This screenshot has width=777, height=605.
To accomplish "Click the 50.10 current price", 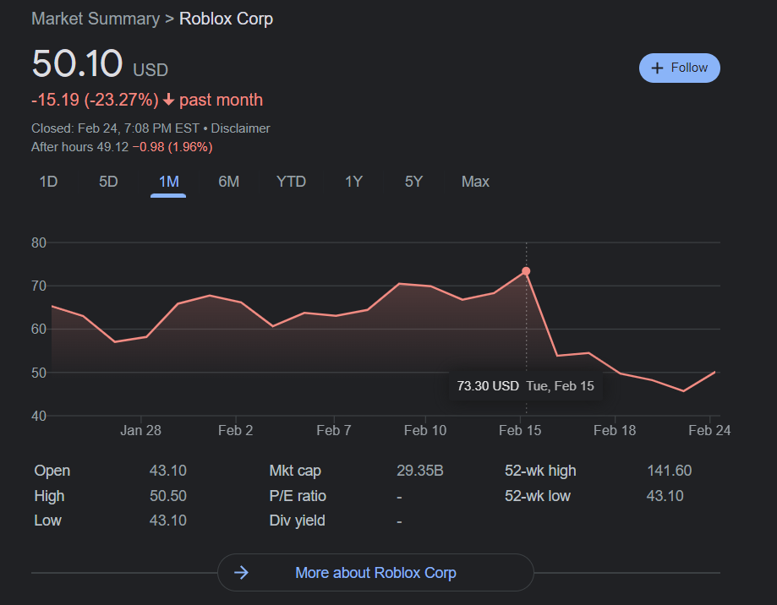I will 77,64.
